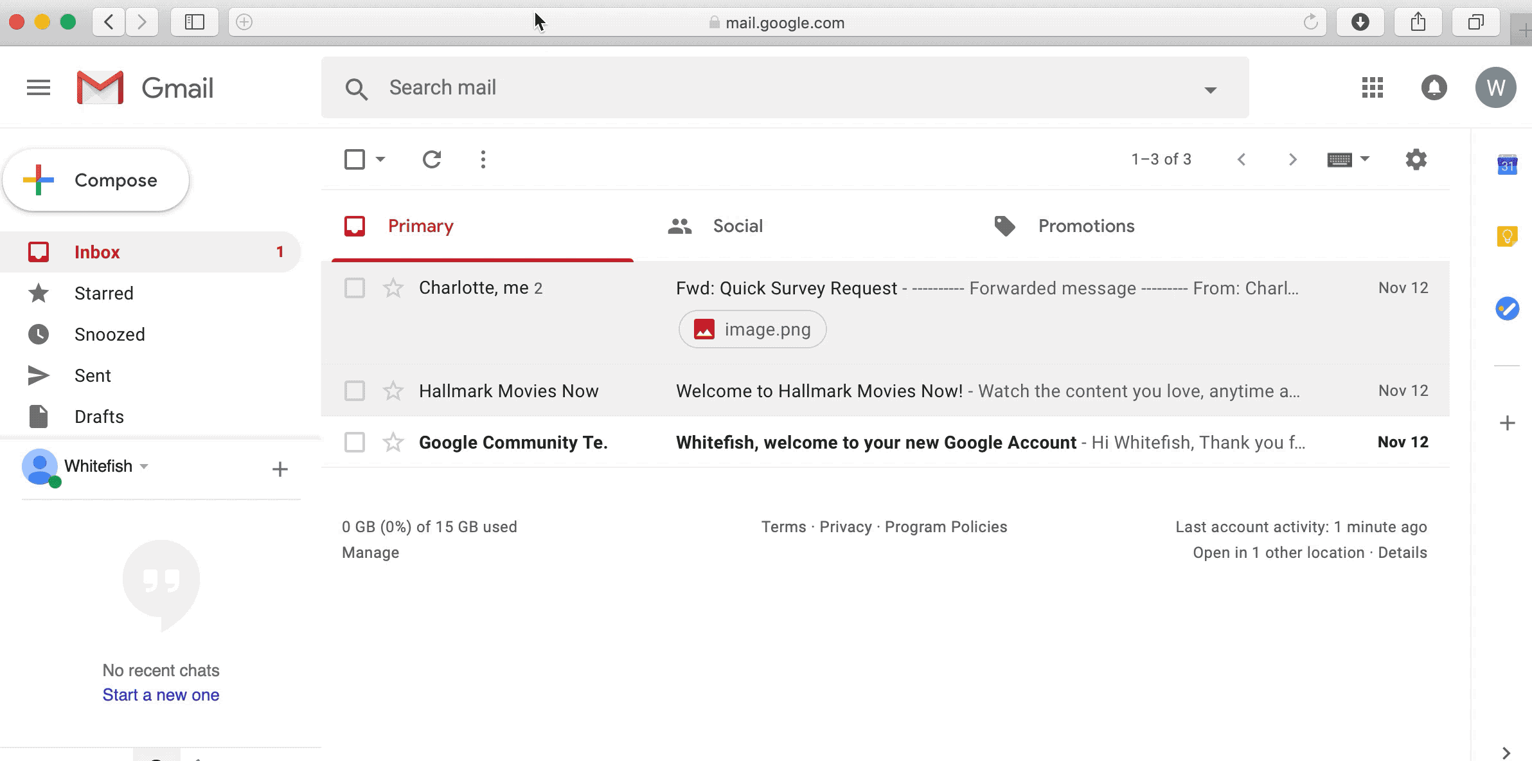This screenshot has height=761, width=1532.
Task: Open the More options three-dot menu
Action: pos(483,159)
